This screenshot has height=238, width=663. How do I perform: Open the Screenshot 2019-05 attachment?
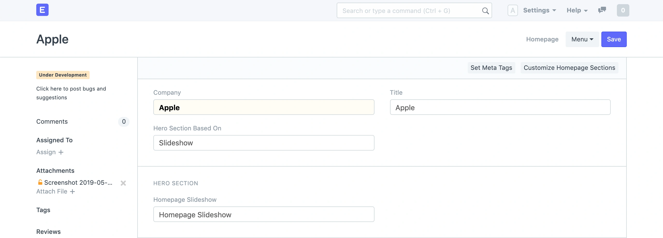point(78,183)
